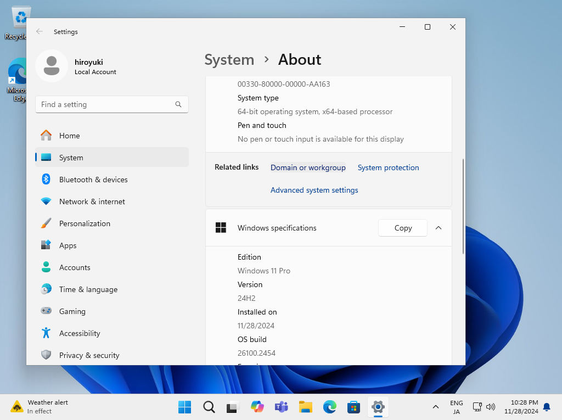This screenshot has height=420, width=562.
Task: Click System in the breadcrumb
Action: pyautogui.click(x=229, y=59)
